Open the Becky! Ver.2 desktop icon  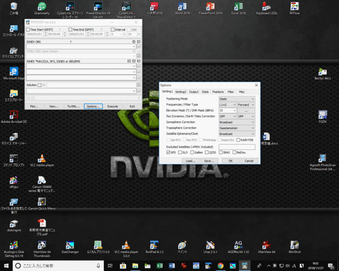(323, 74)
